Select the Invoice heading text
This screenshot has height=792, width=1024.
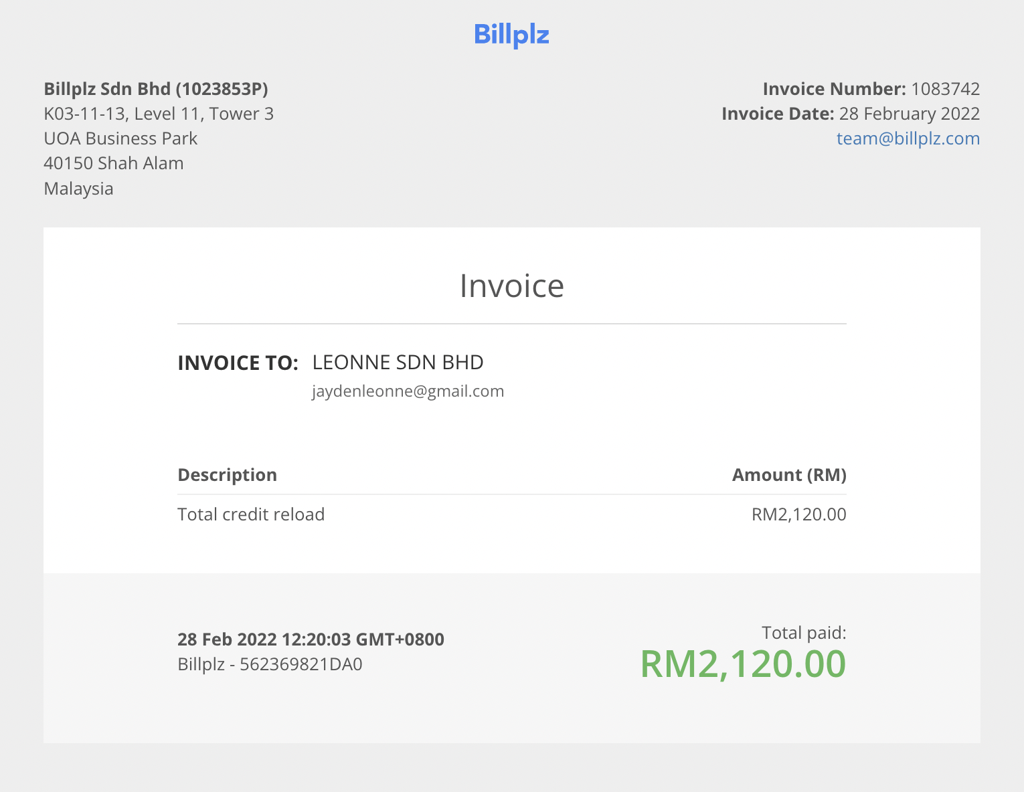coord(512,286)
